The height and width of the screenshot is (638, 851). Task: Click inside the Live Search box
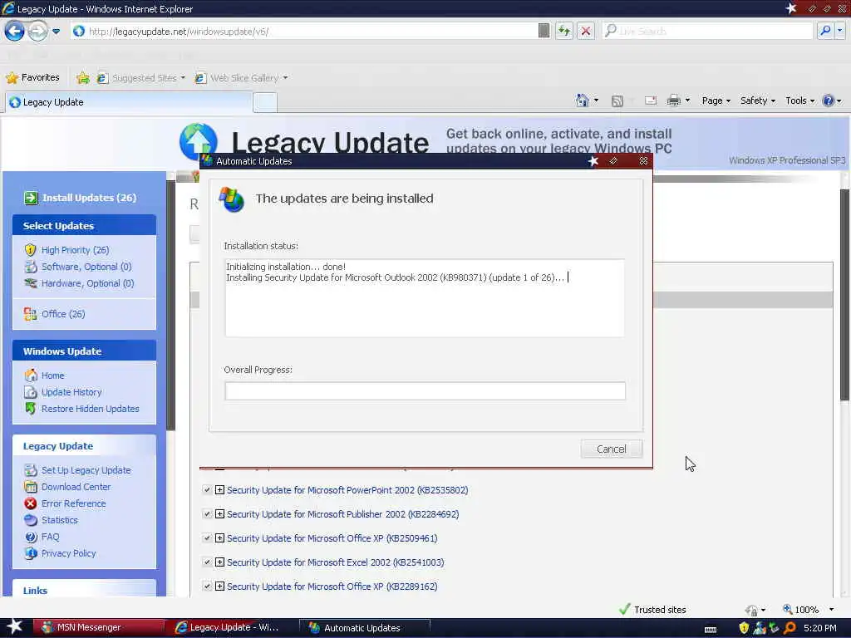(708, 31)
